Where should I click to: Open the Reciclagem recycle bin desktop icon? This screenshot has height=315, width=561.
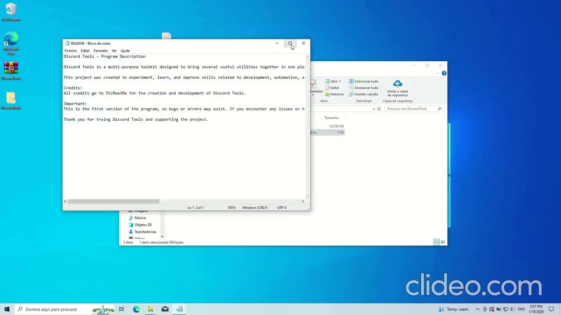(x=11, y=12)
